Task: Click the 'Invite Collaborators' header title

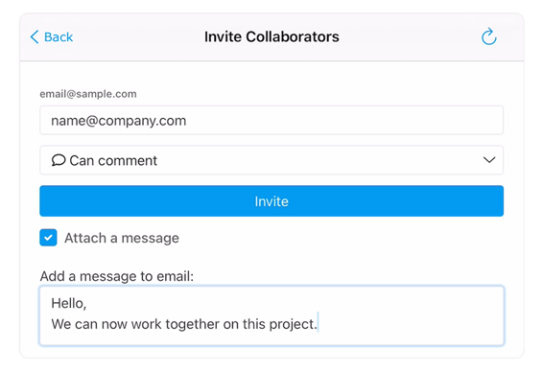Action: [x=271, y=36]
